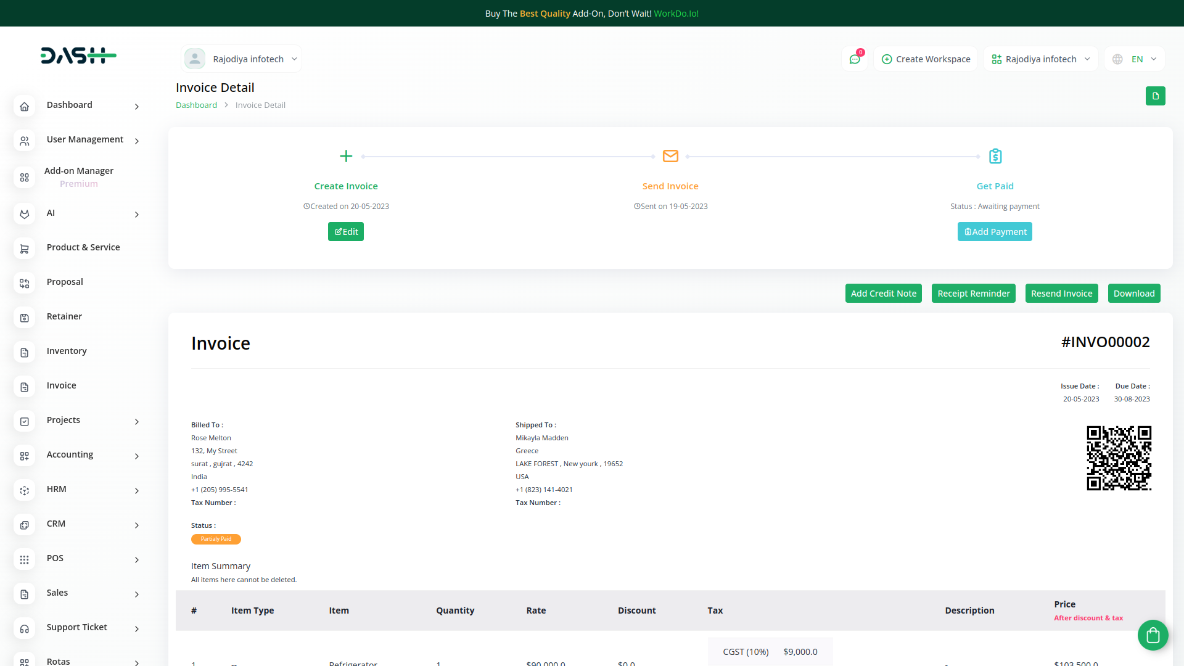Click the Create Invoice plus icon
This screenshot has width=1184, height=666.
346,157
